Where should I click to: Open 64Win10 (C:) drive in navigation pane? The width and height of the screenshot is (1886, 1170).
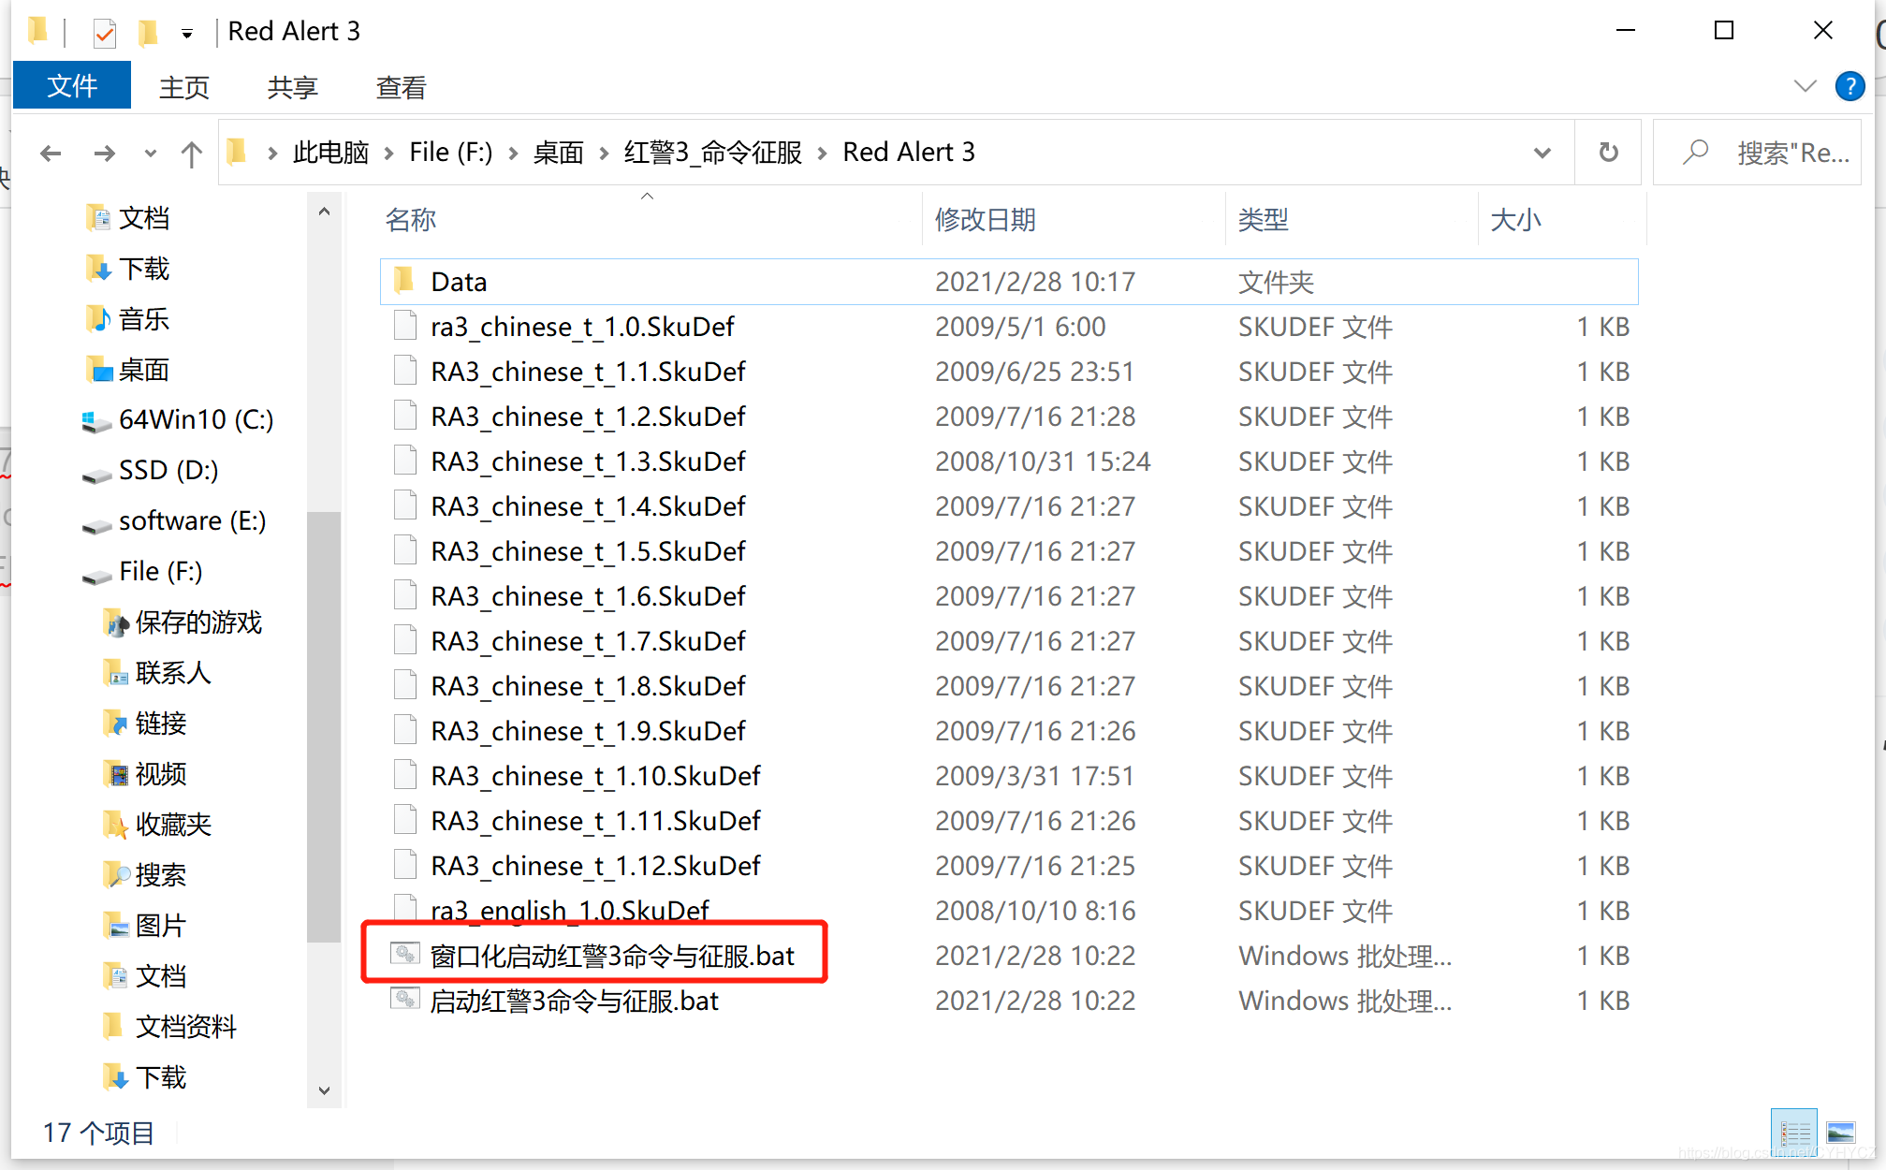196,419
